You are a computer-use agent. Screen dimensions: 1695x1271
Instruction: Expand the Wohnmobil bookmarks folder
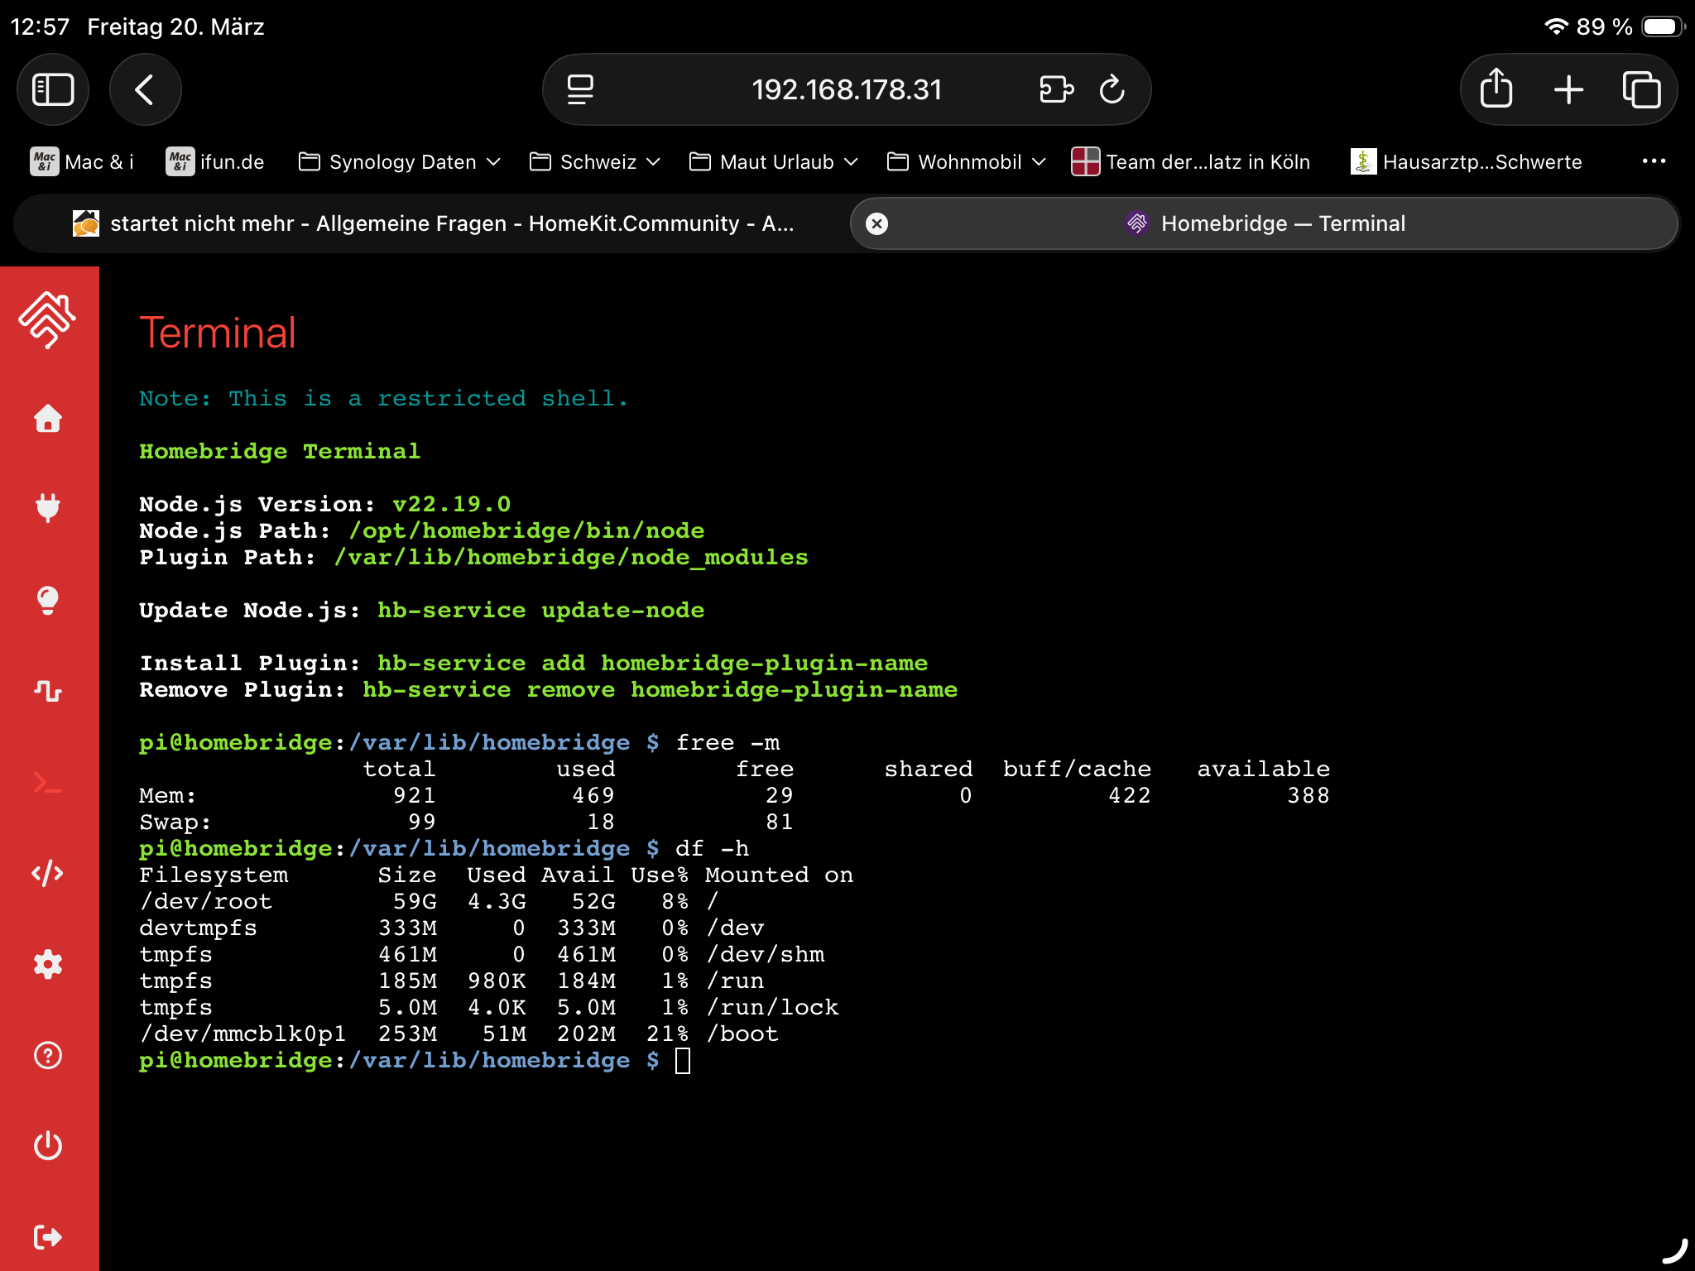[x=967, y=162]
